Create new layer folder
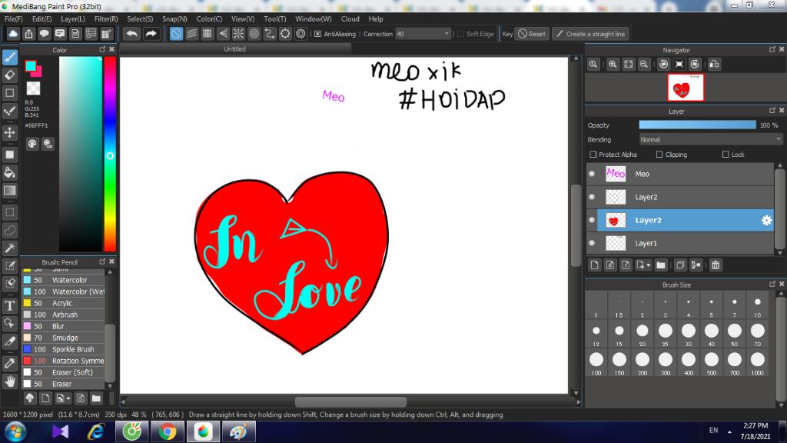787x443 pixels. coord(660,265)
